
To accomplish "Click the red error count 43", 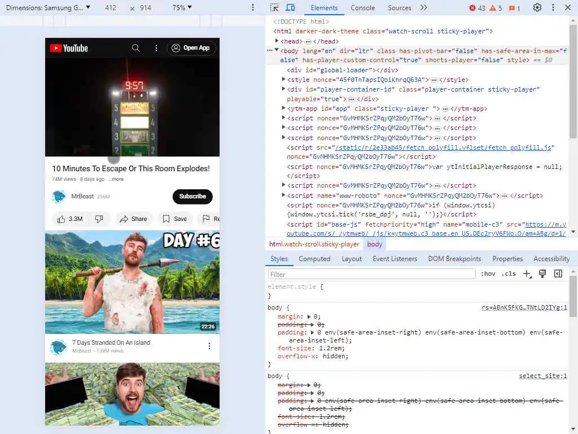I will coord(477,8).
